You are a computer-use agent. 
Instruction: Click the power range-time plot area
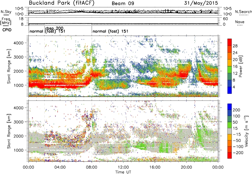123,66
